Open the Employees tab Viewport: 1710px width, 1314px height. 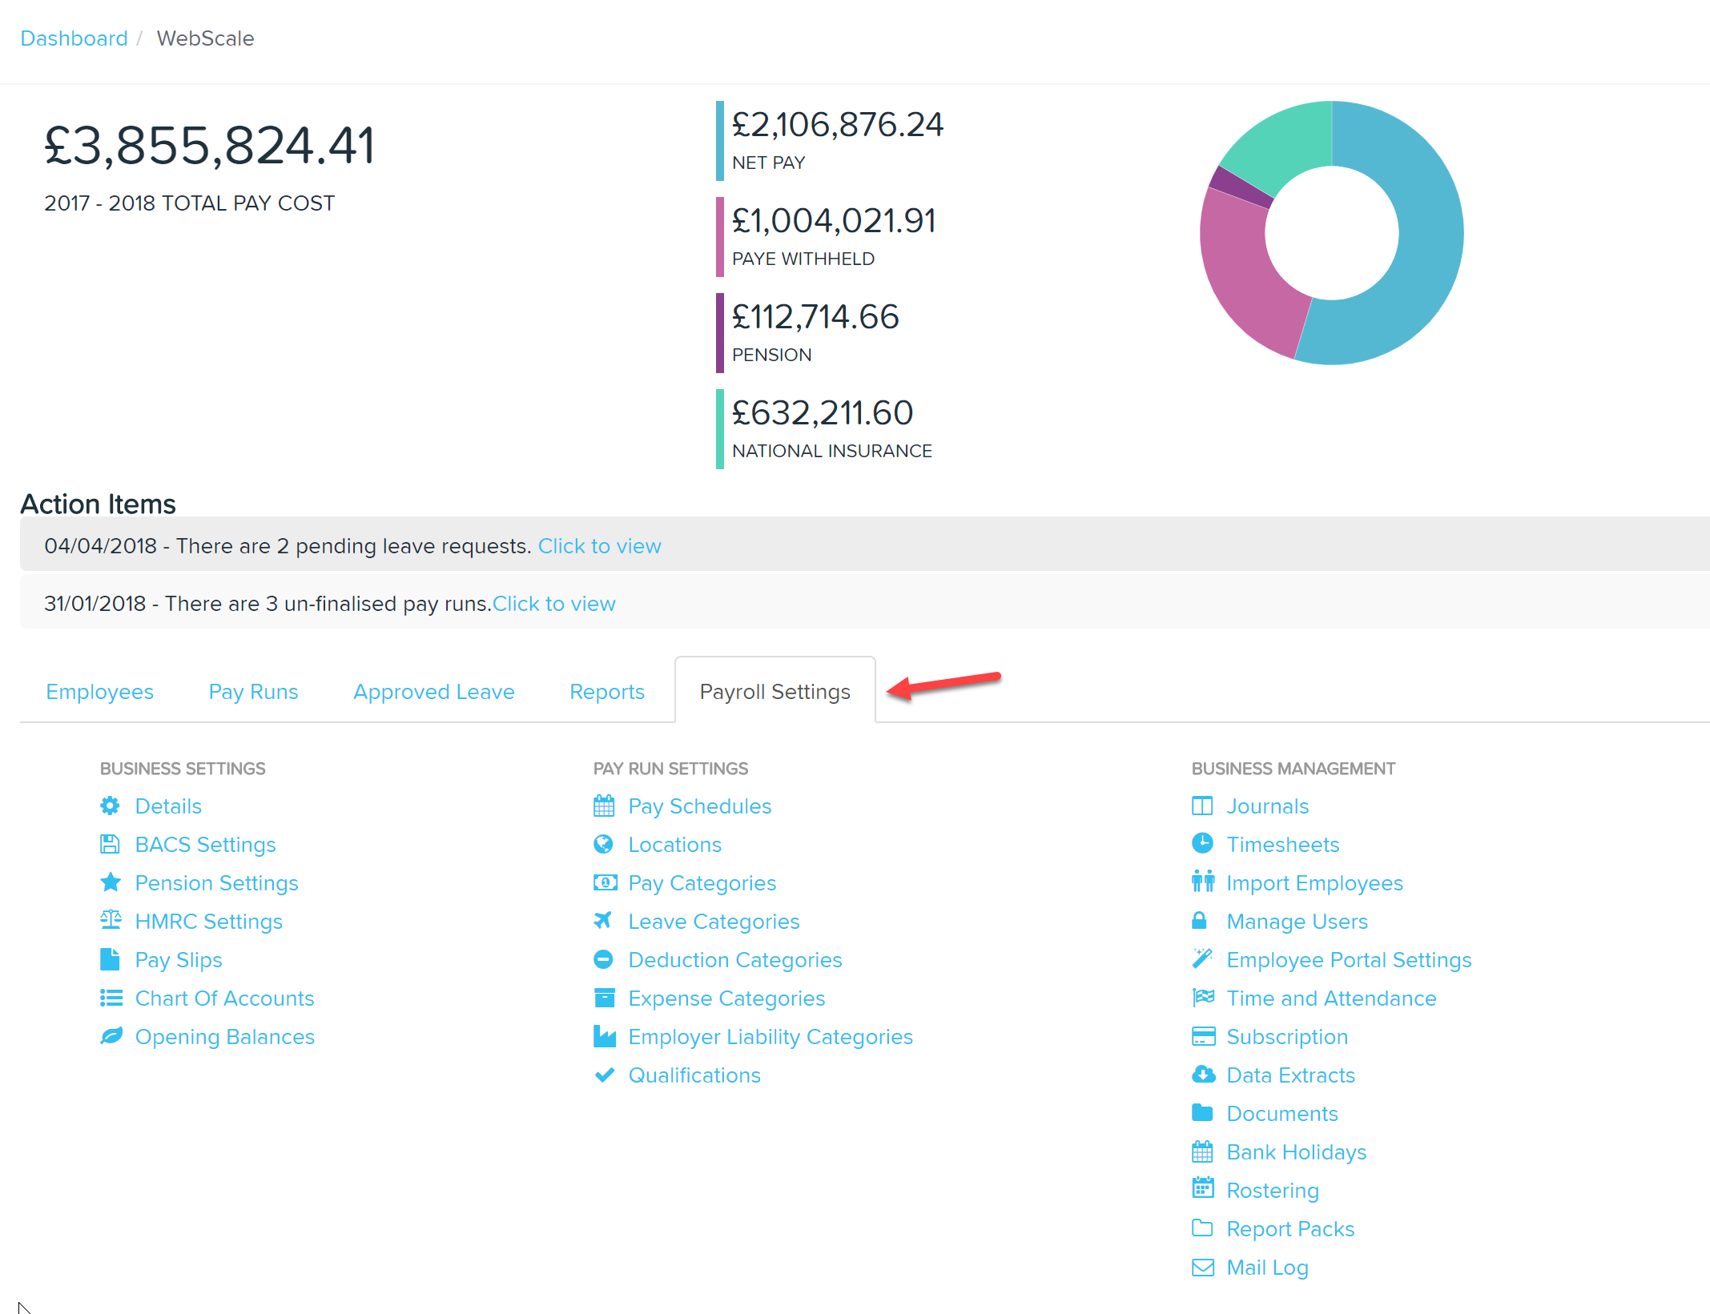[99, 691]
